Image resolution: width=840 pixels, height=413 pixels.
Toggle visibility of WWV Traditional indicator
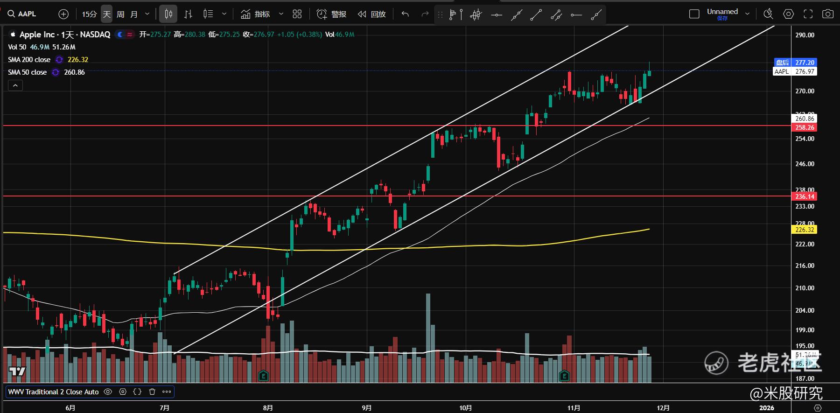(108, 392)
